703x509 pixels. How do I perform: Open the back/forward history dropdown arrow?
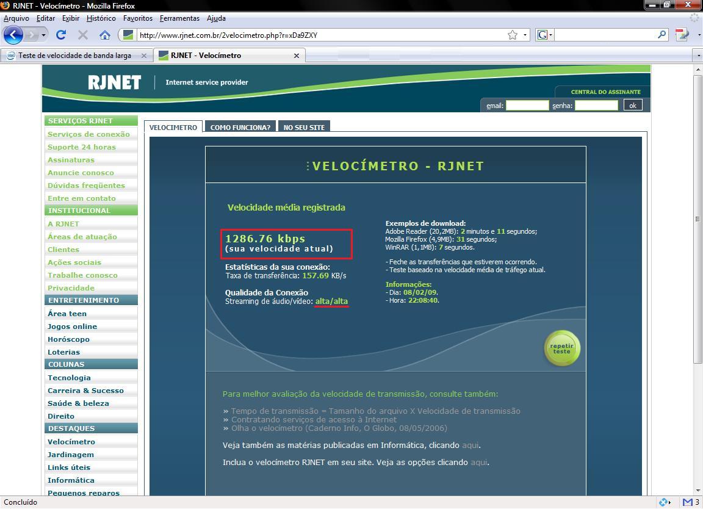(x=44, y=35)
